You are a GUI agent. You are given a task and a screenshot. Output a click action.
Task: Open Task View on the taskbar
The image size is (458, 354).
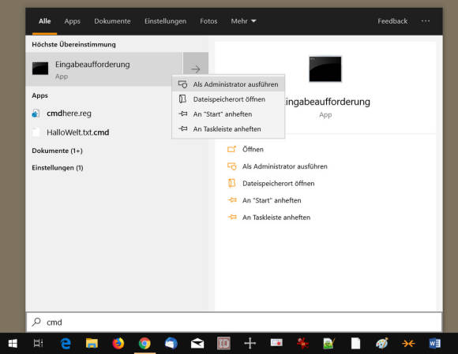38,343
